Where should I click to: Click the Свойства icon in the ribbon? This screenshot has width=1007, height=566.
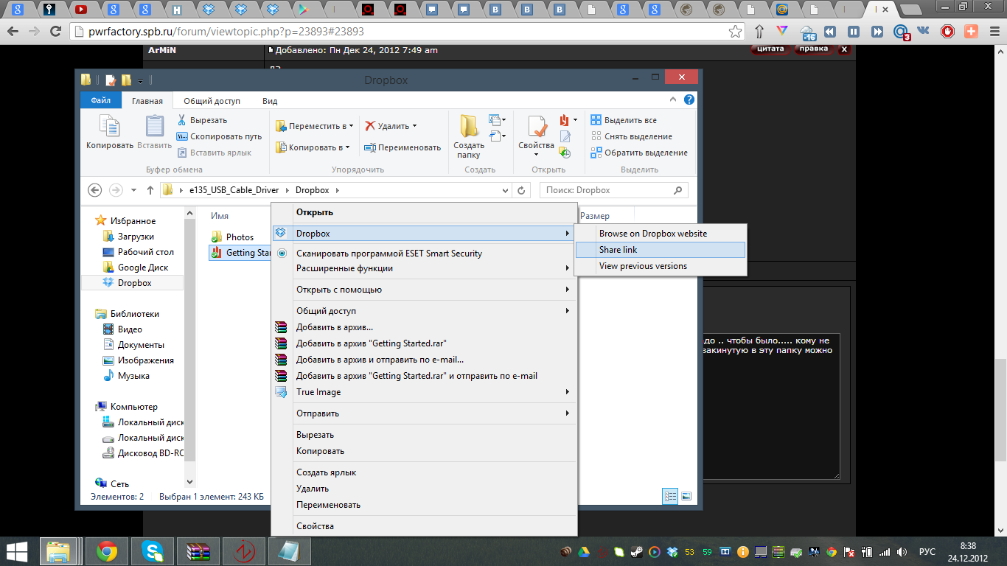point(535,128)
